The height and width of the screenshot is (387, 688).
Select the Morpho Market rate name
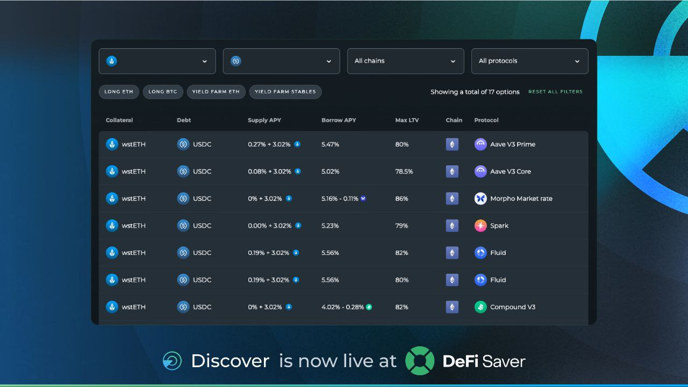point(521,199)
